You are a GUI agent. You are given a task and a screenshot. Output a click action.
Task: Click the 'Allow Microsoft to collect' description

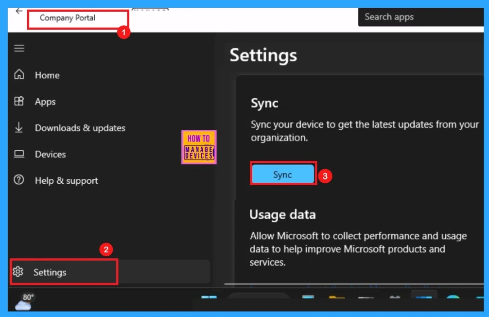tap(358, 249)
